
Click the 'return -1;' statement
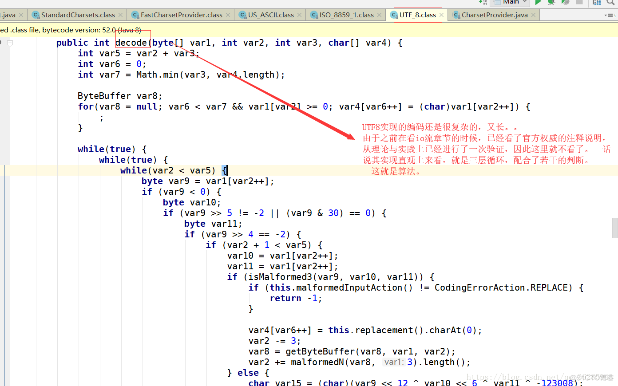tap(296, 298)
